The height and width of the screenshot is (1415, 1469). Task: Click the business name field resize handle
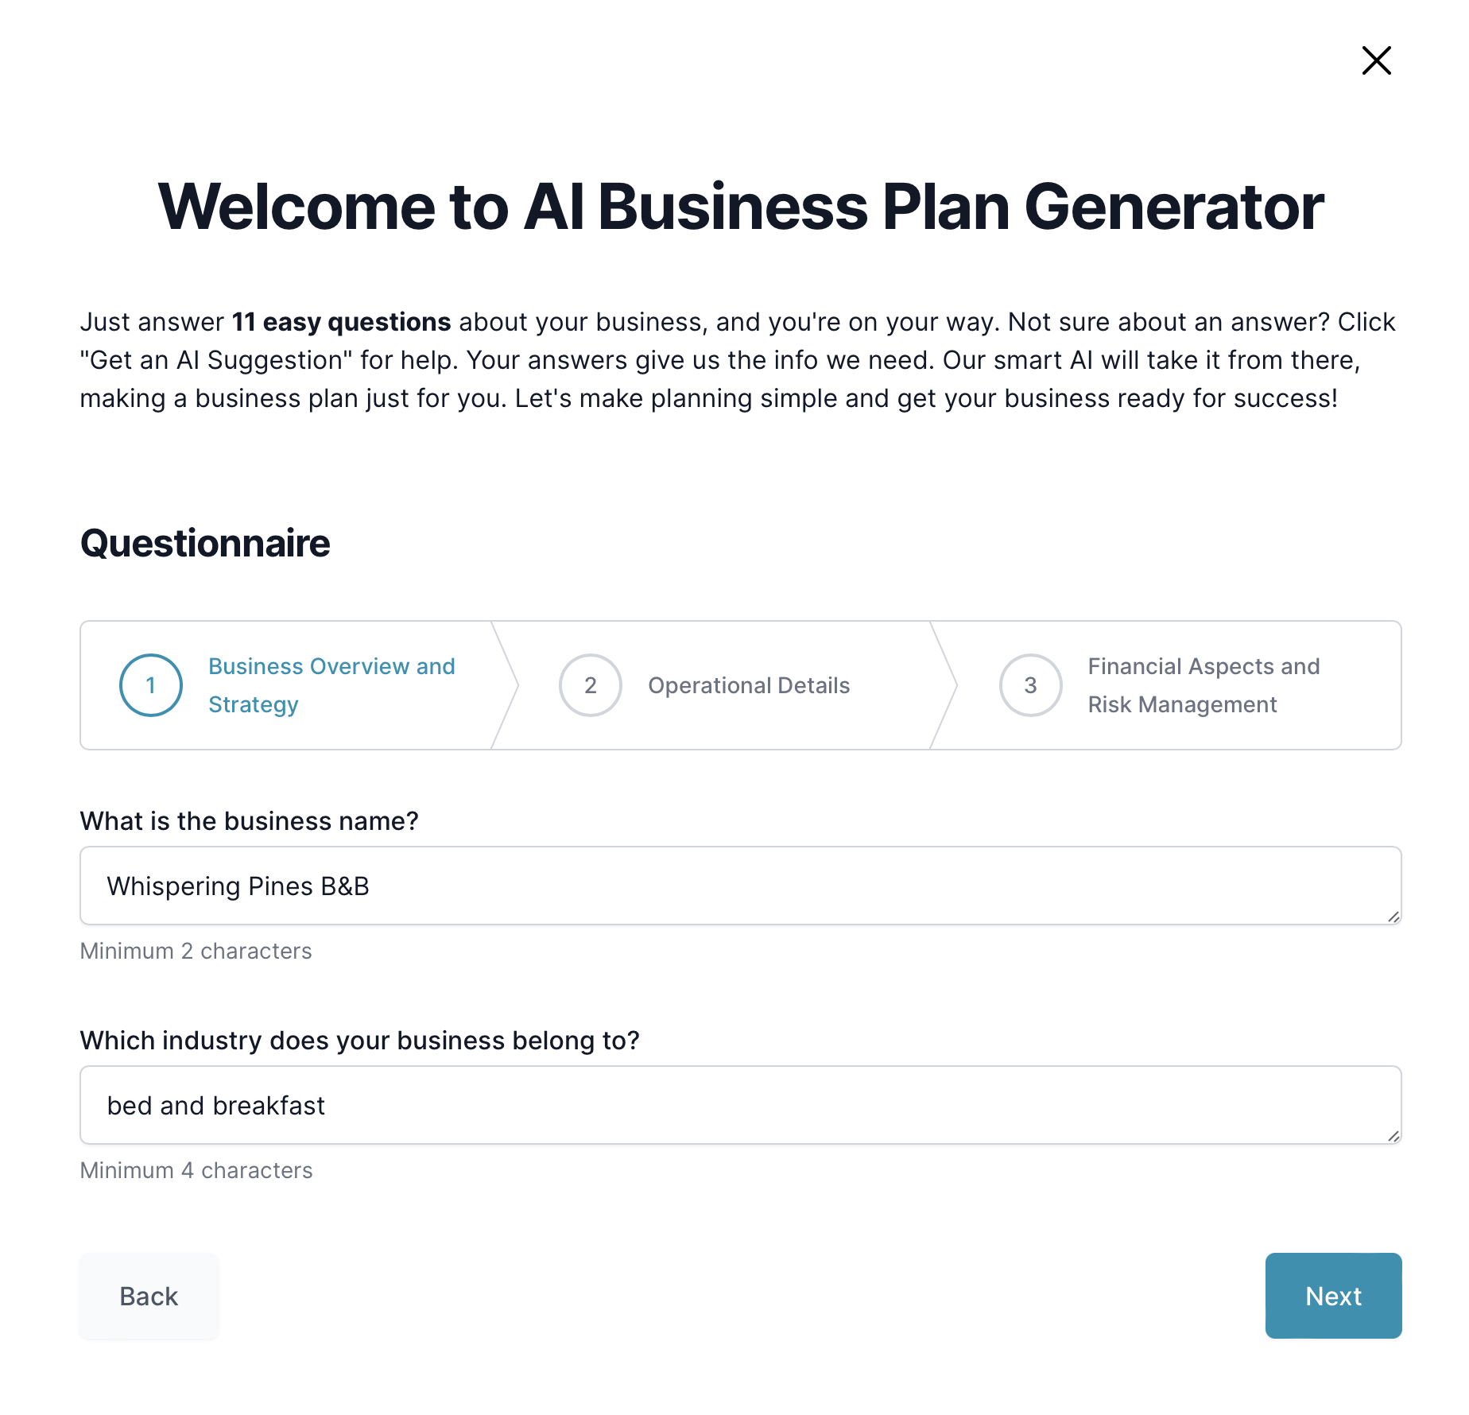(1393, 917)
